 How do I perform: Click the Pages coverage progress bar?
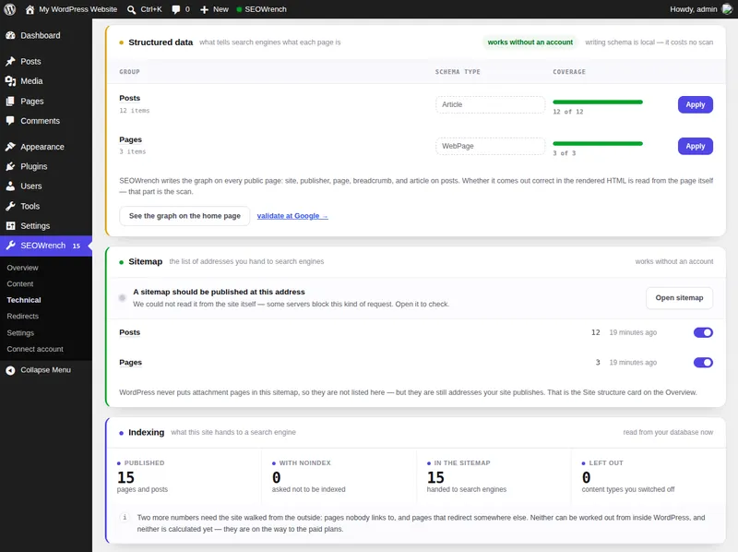point(597,144)
